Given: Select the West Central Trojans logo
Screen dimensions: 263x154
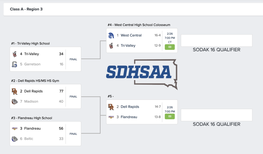Looking at the screenshot, I should click(111, 35).
